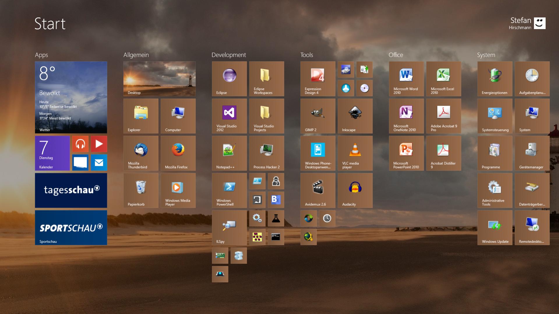Start Windows Media Player
Image resolution: width=559 pixels, height=314 pixels.
click(x=178, y=190)
